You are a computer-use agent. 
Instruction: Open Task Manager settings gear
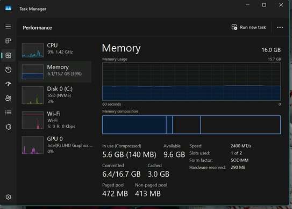pos(8,197)
